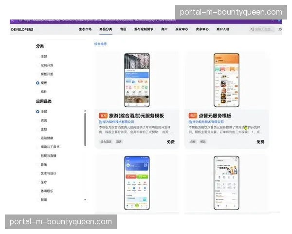Click the hotel template description text
Viewport: 292px width, 234px height.
(x=136, y=130)
